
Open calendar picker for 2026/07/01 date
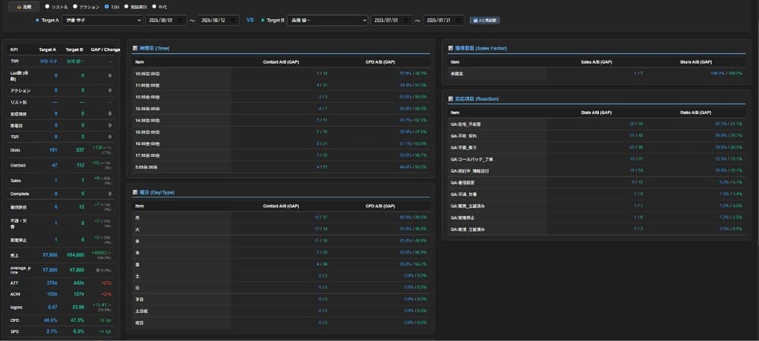click(406, 20)
